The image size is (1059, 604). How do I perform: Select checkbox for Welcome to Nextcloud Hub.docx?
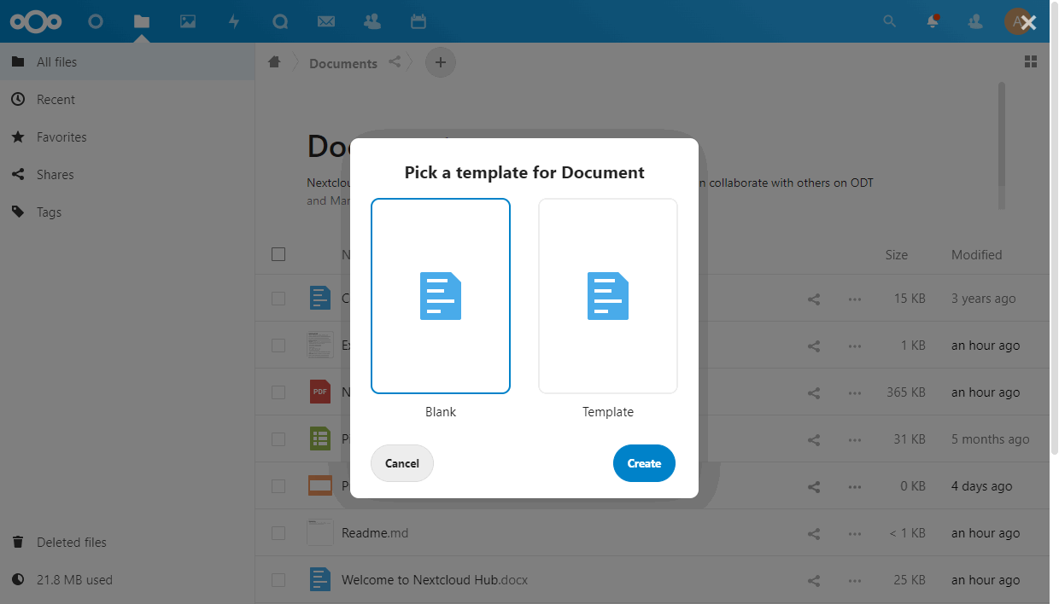pyautogui.click(x=278, y=580)
